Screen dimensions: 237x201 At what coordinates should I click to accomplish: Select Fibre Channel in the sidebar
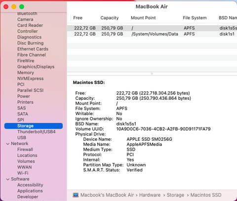[x=32, y=55]
